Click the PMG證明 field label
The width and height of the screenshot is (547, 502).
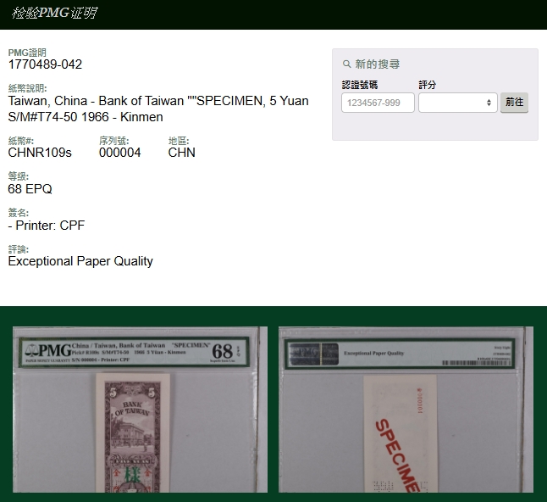click(x=27, y=53)
